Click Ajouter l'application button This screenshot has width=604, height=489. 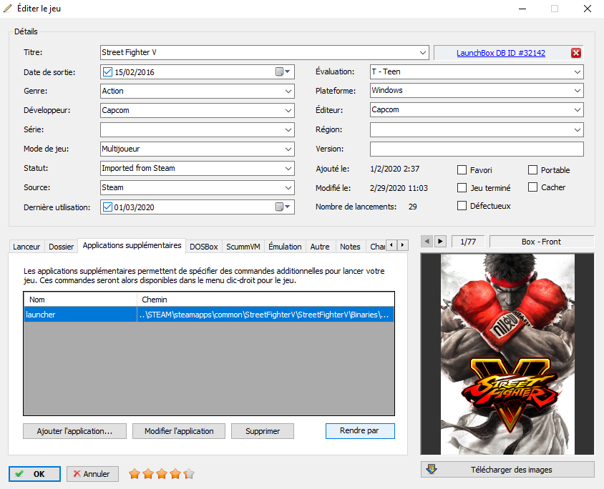tap(74, 431)
